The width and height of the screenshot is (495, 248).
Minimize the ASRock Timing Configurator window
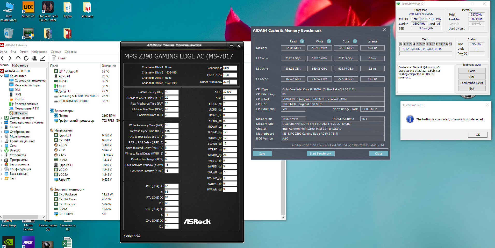pos(231,46)
